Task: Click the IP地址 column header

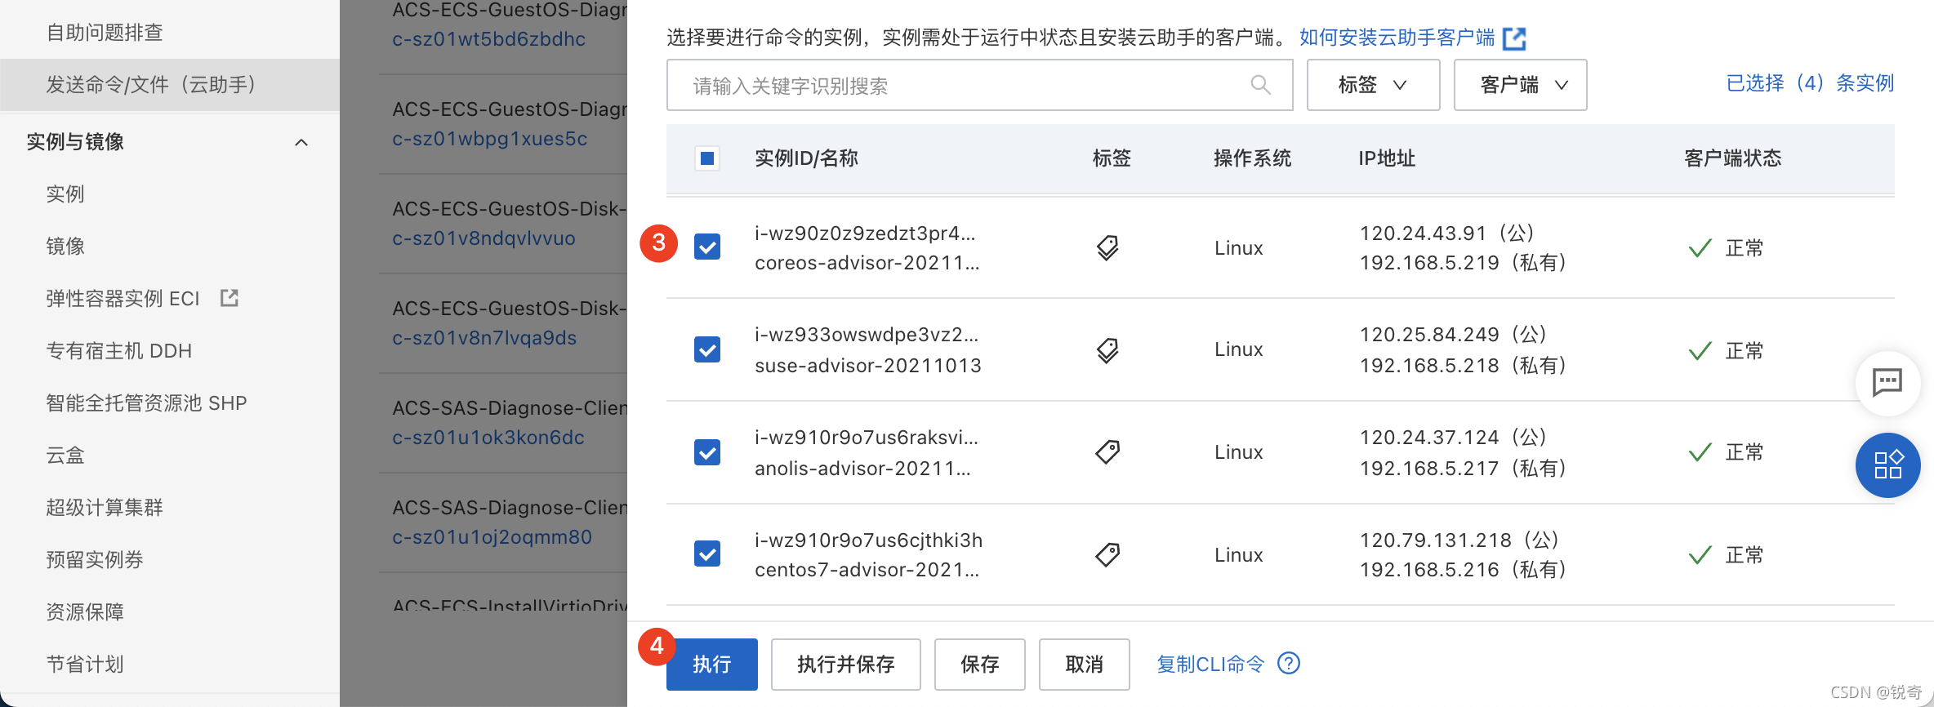Action: [1387, 158]
